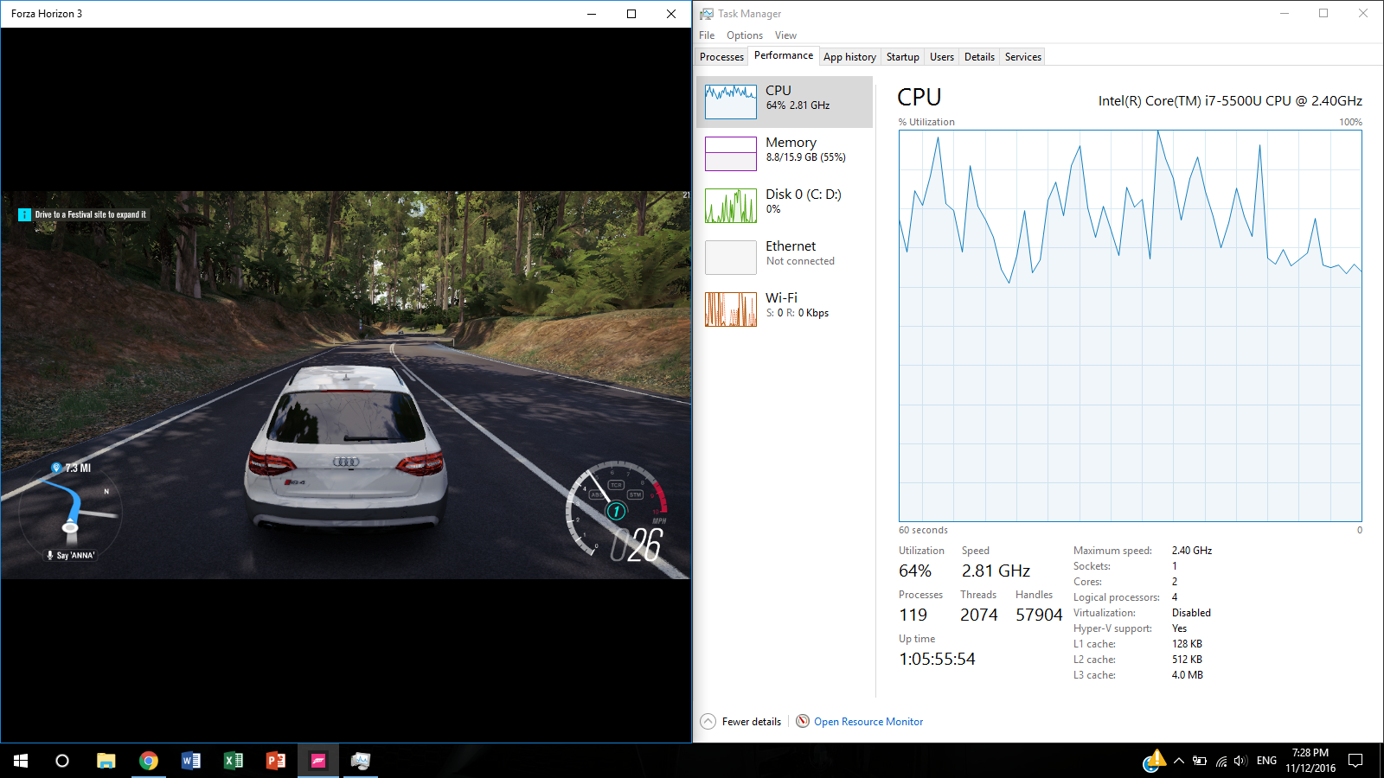This screenshot has height=778, width=1384.
Task: Switch to Task Manager taskbar icon
Action: [x=361, y=761]
